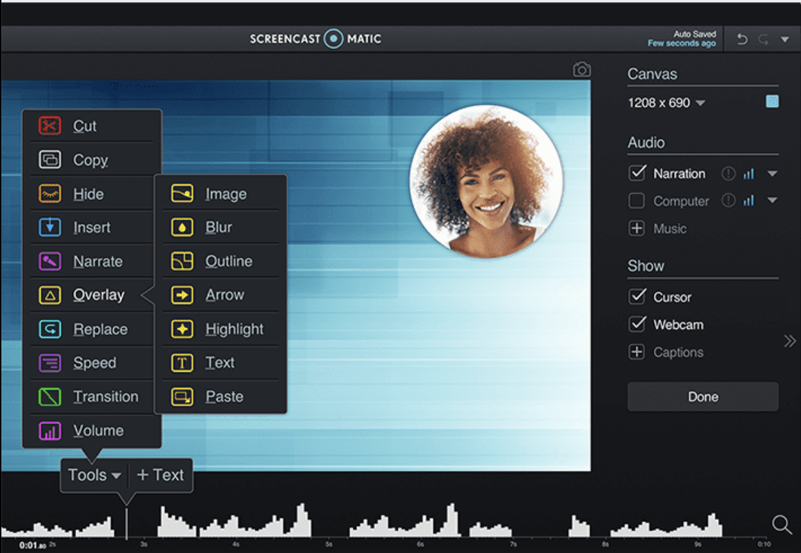Screen dimensions: 801x553
Task: Open the canvas size 1208 x 690 dropdown
Action: [666, 103]
